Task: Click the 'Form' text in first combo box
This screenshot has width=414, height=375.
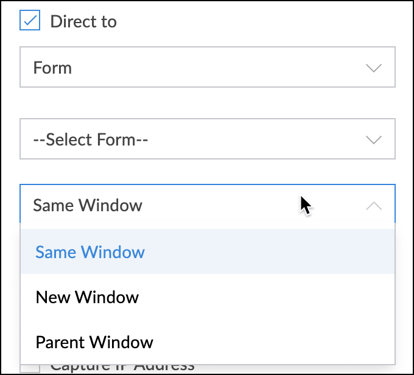Action: point(52,68)
